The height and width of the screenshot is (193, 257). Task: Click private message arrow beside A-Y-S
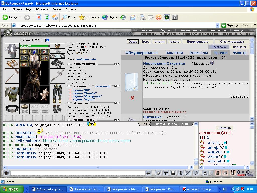202,142
